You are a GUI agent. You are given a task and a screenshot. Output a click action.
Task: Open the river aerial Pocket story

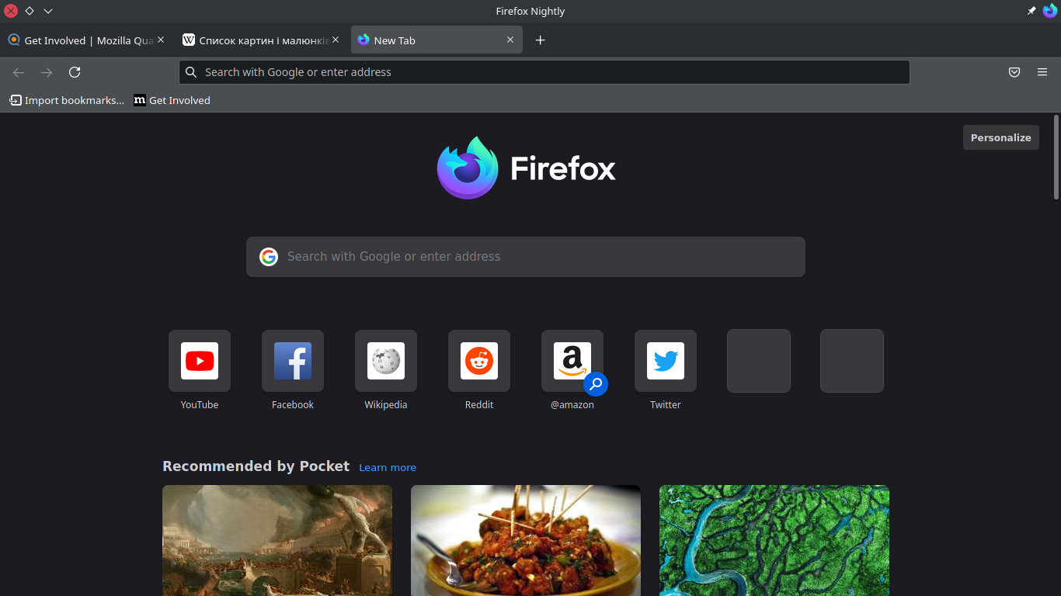tap(774, 540)
